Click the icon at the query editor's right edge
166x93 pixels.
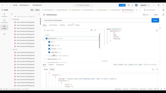[x=157, y=30]
